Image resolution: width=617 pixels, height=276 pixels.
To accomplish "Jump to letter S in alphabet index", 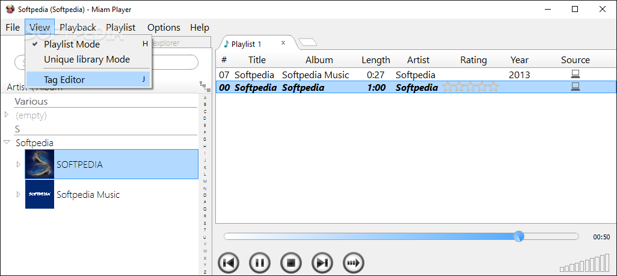I will [204, 223].
